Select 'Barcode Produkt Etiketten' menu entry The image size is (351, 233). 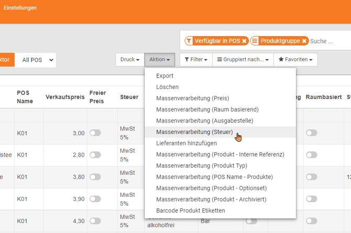pyautogui.click(x=190, y=210)
